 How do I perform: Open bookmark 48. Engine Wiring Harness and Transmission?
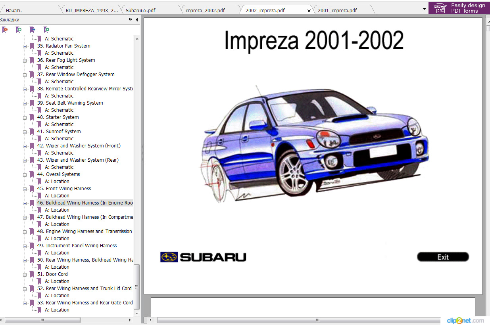pos(85,231)
